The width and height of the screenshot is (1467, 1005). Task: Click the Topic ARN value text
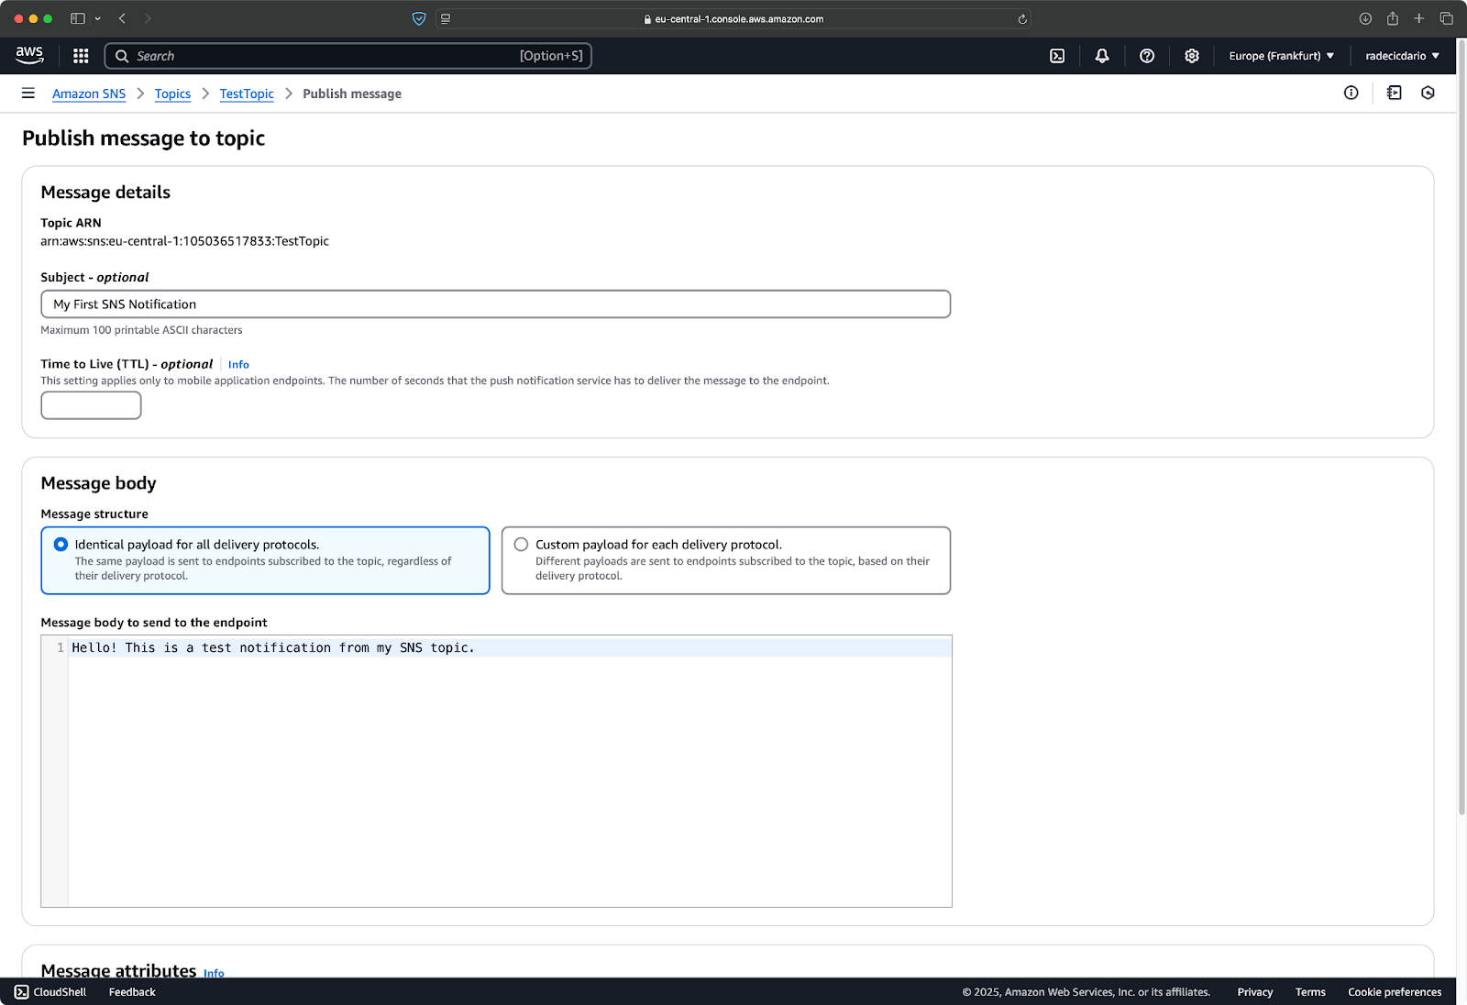click(184, 241)
